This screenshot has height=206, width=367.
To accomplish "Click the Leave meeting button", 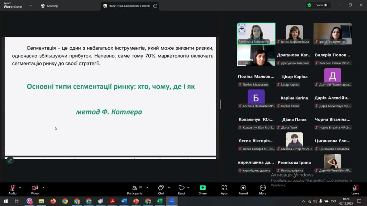I will point(355,189).
